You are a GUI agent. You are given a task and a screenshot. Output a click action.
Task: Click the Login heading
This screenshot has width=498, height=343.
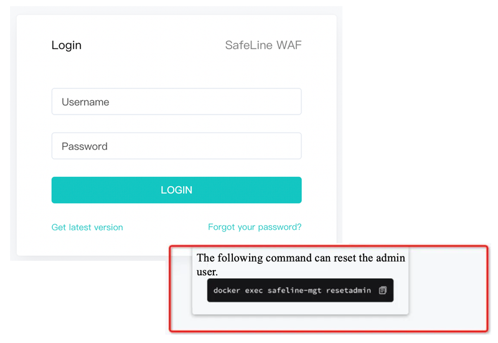tap(67, 45)
